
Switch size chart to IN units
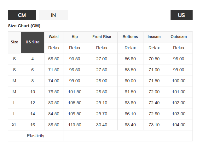(54, 15)
